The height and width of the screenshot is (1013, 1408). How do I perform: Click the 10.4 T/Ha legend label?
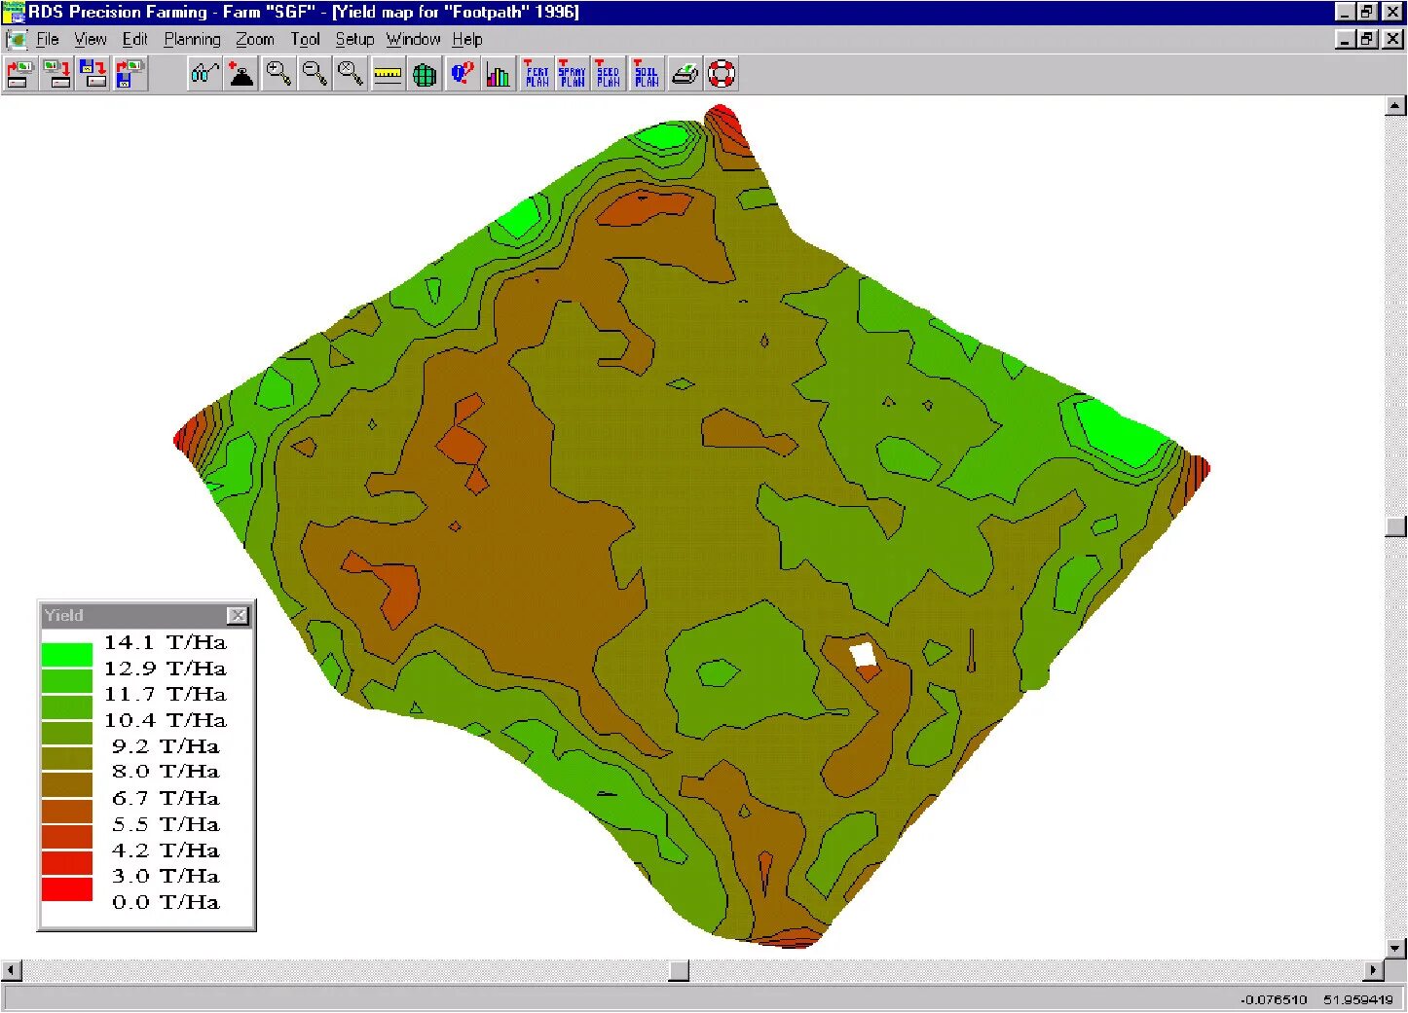166,720
